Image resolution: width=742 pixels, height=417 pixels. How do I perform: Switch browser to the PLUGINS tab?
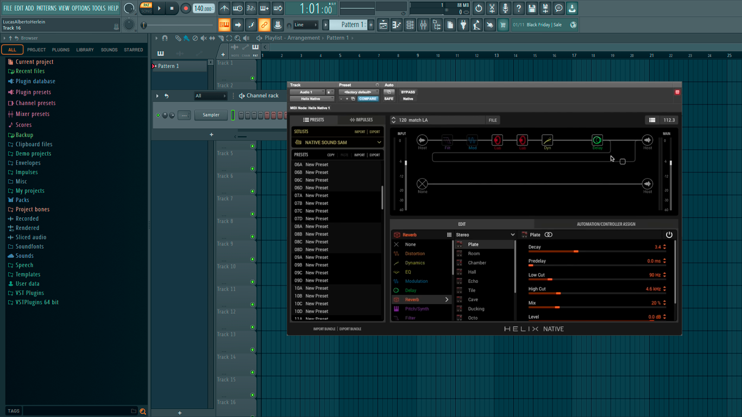[60, 49]
